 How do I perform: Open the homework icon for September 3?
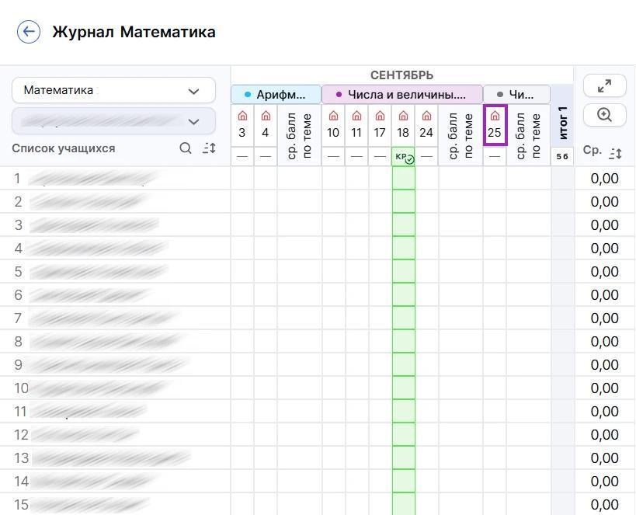pyautogui.click(x=242, y=116)
